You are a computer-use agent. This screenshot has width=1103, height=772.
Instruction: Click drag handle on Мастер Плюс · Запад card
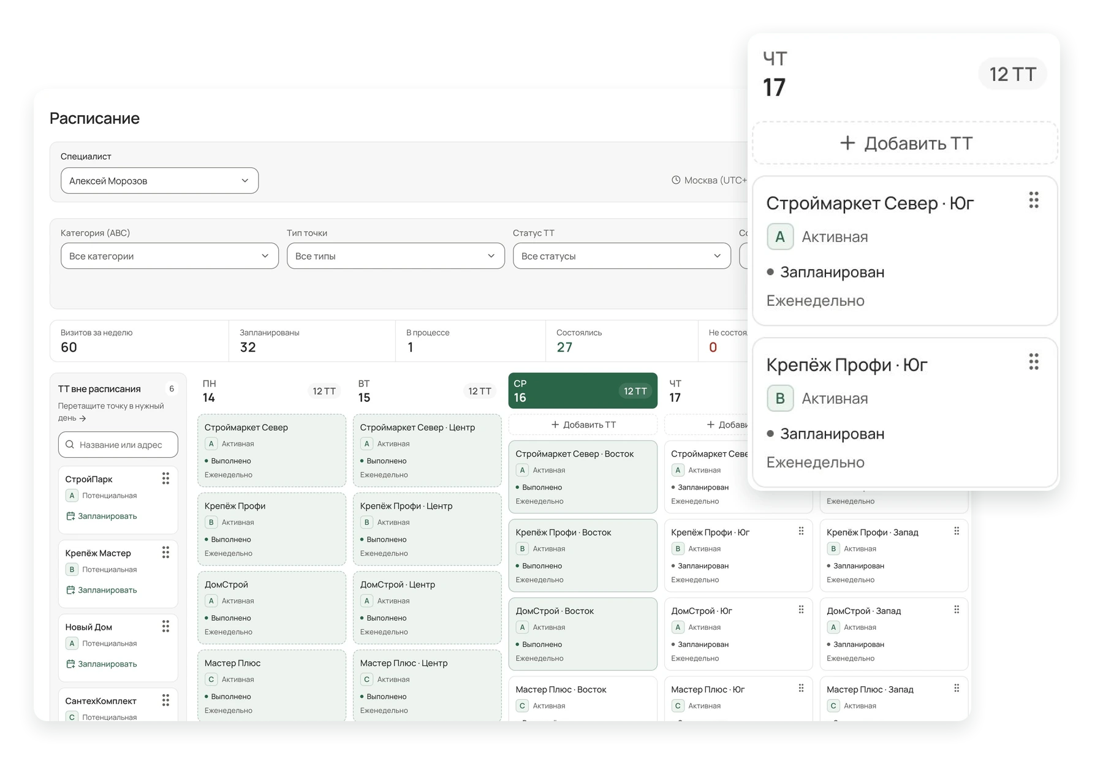(957, 688)
